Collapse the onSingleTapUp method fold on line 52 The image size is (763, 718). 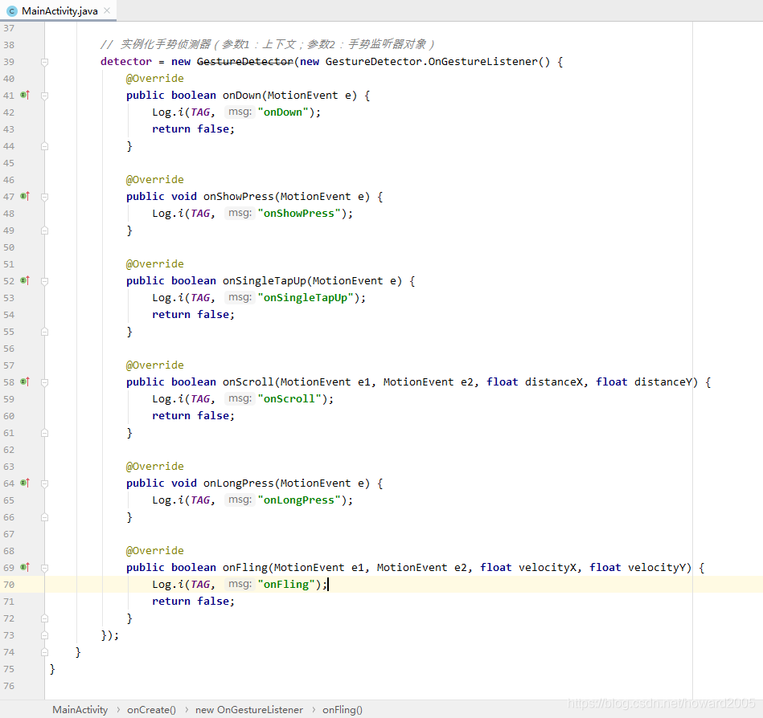point(44,281)
